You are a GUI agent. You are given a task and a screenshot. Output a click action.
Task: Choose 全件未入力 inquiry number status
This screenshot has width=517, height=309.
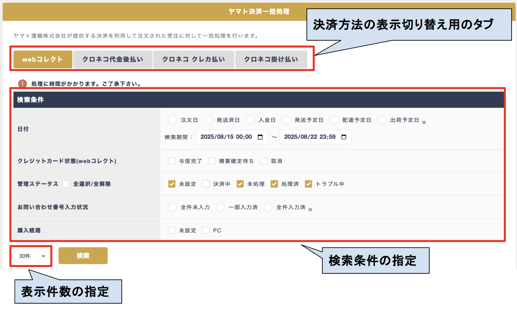point(173,207)
